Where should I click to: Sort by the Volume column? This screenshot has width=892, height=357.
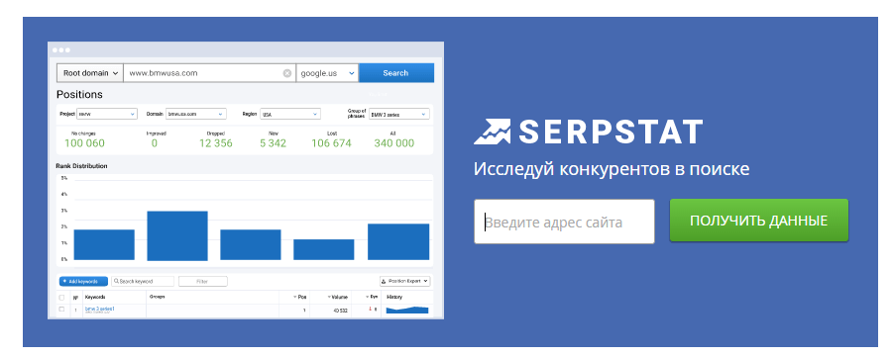click(x=337, y=297)
